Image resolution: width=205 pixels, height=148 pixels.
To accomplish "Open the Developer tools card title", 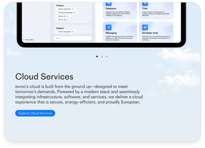I will coord(150,33).
